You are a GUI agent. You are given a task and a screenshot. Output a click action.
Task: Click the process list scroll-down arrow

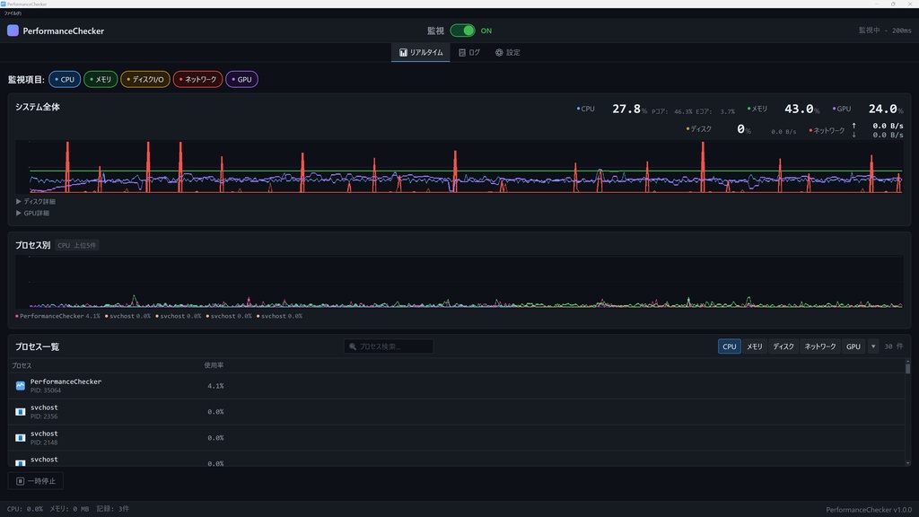[x=908, y=463]
